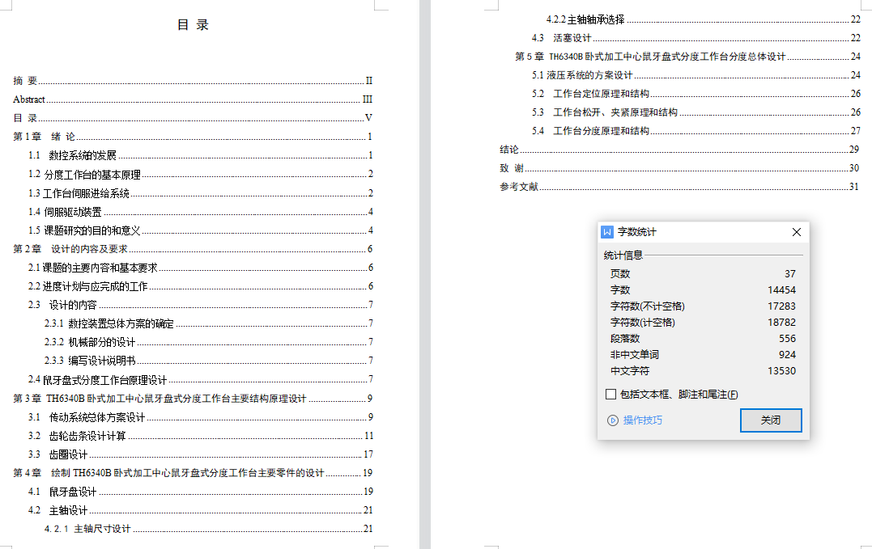The height and width of the screenshot is (549, 872).
Task: Go to 第1章 绪论 contents entry
Action: pyautogui.click(x=45, y=137)
